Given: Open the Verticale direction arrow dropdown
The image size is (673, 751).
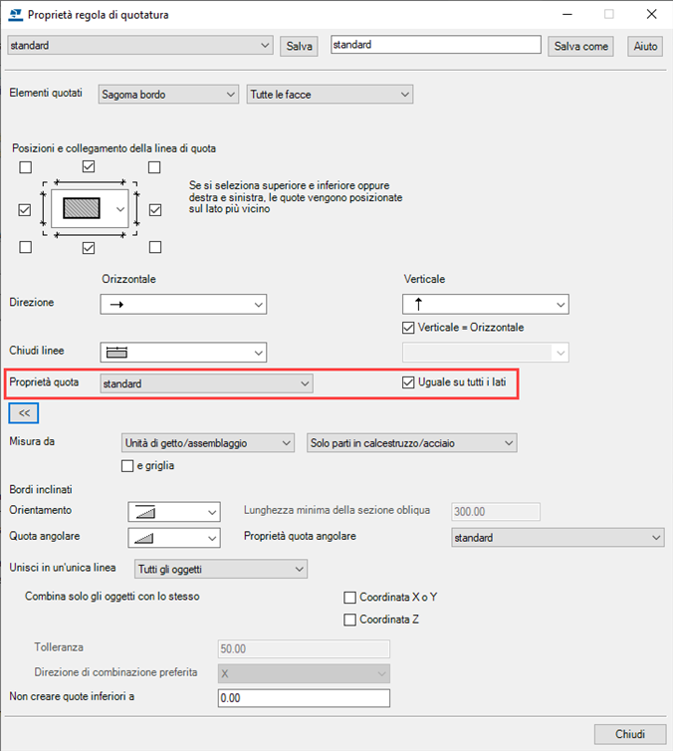Looking at the screenshot, I should [486, 305].
